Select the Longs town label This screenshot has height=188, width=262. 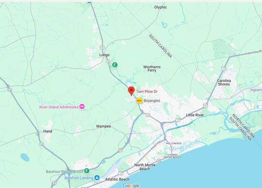[x=104, y=55]
